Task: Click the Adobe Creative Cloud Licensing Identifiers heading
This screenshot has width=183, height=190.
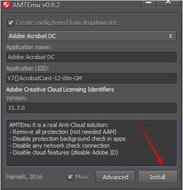Action: [60, 90]
